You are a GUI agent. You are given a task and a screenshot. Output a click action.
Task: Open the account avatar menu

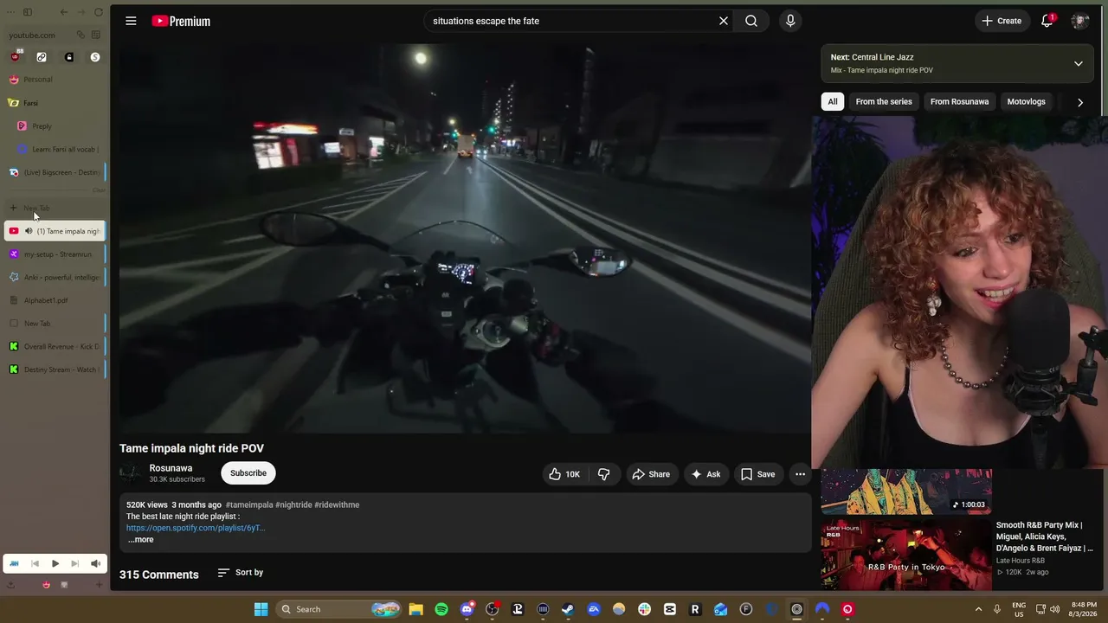point(1079,21)
